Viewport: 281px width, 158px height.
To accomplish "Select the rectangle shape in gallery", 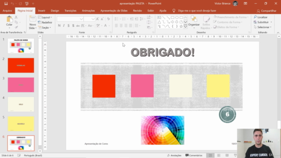I will click(173, 18).
